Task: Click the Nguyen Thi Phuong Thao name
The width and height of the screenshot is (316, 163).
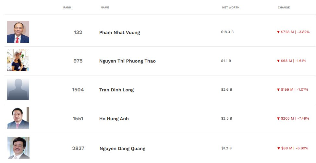Action: click(x=127, y=61)
